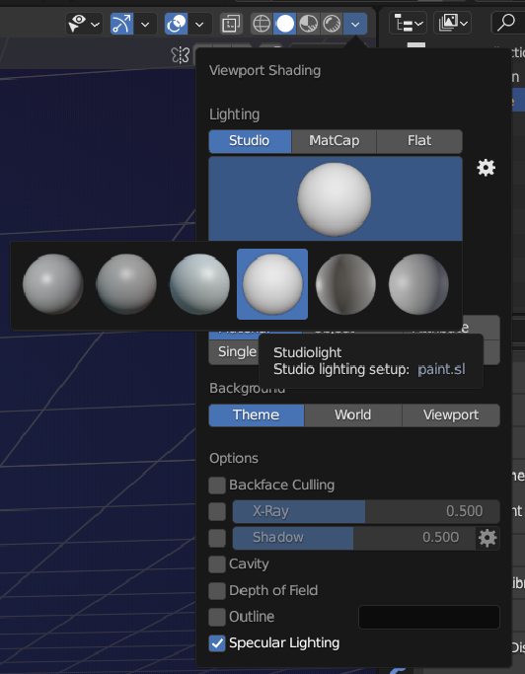Collapse the Viewport Shading dropdown arrow
This screenshot has height=674, width=525.
pos(355,24)
